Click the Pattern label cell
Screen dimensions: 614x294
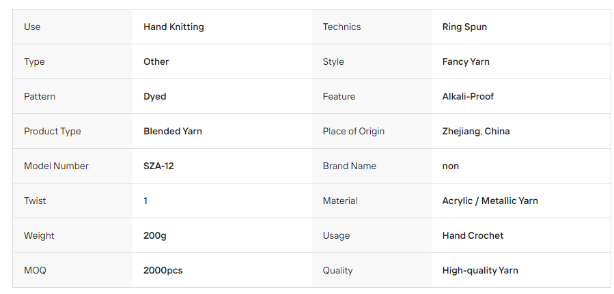pos(72,97)
